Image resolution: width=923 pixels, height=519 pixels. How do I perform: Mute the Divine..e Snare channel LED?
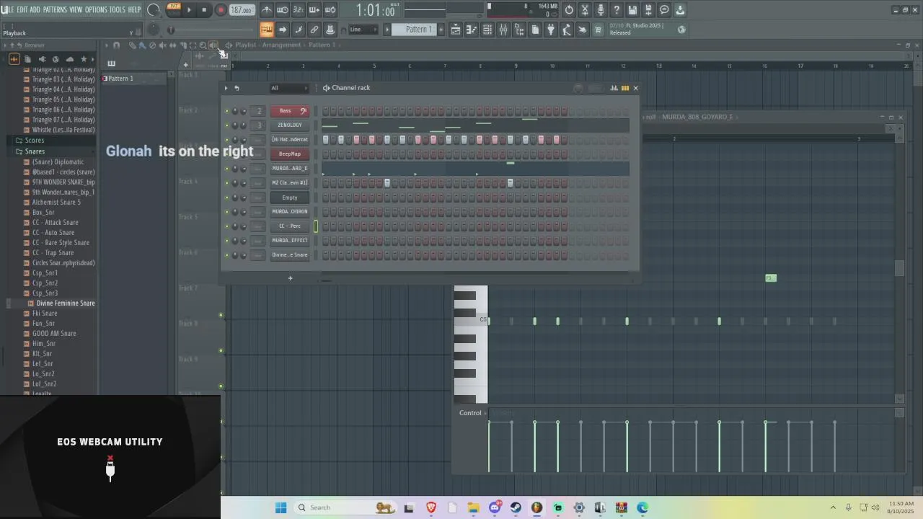point(226,255)
